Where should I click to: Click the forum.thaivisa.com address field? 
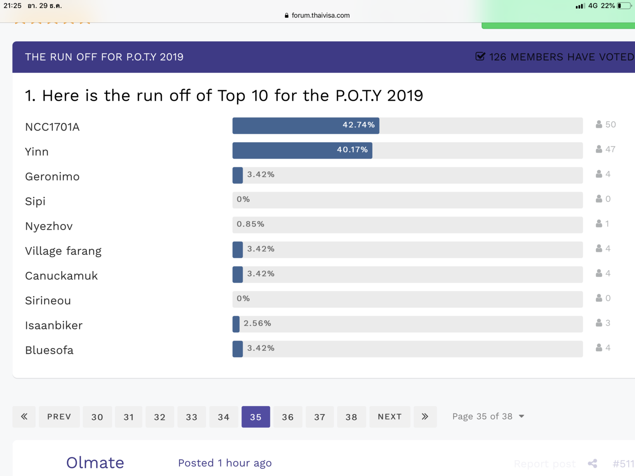pyautogui.click(x=320, y=15)
